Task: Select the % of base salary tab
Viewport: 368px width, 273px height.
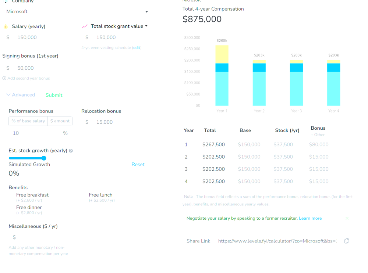Action: 28,121
